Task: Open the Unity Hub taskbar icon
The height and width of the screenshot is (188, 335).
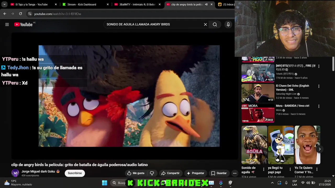Action: [230, 183]
